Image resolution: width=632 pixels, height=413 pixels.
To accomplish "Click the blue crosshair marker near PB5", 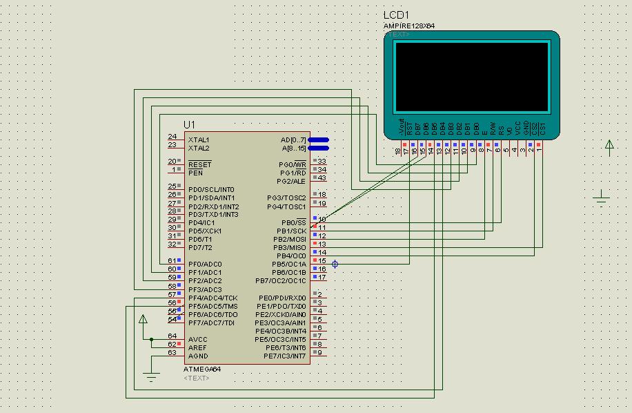I will [x=335, y=265].
